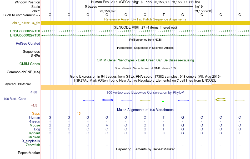250x159 pixels.
Task: Click the orange gap count 15
Action: coord(79,114)
